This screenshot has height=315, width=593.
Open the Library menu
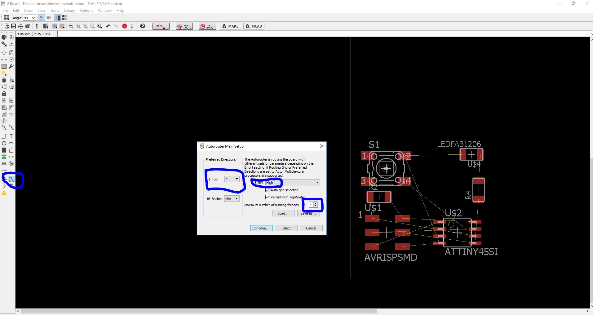click(69, 10)
